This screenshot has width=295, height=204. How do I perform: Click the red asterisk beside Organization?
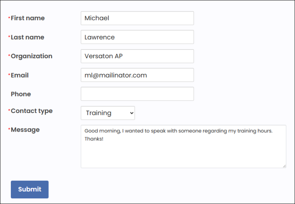click(x=9, y=56)
